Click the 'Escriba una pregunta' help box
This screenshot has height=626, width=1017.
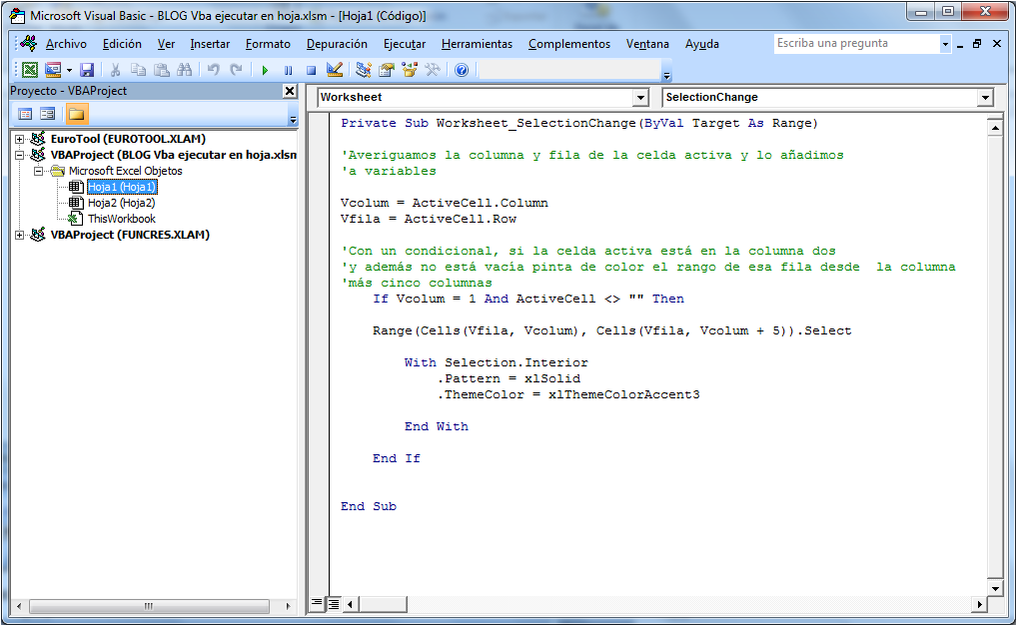point(856,44)
